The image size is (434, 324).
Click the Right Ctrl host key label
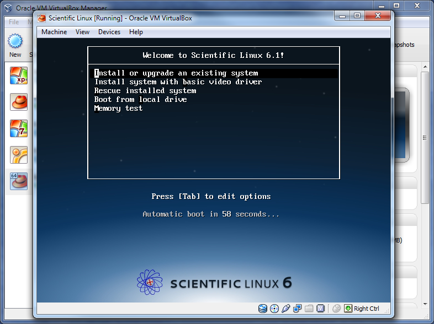pos(367,309)
